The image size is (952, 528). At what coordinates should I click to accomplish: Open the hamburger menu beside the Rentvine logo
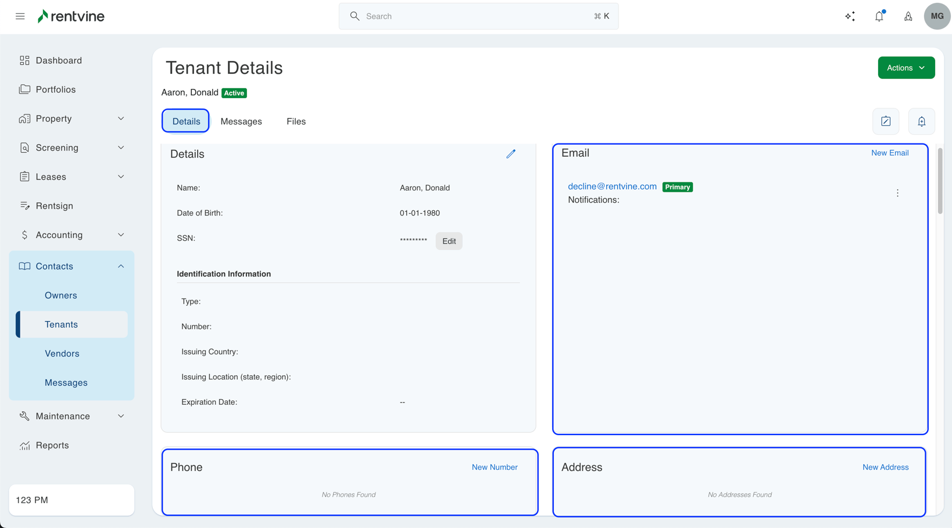20,16
